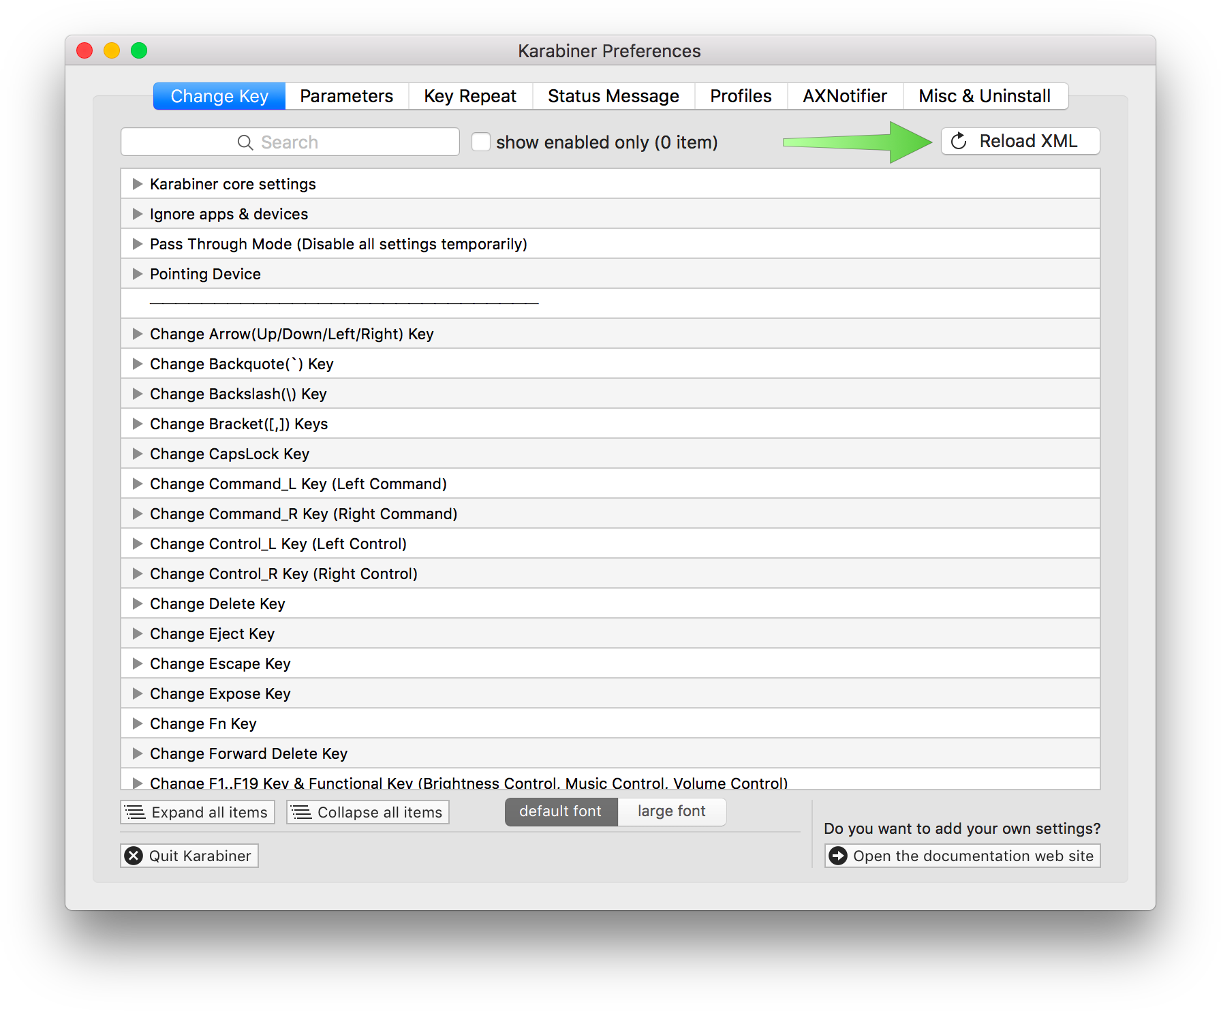Click the Collapse all items label
This screenshot has width=1221, height=1011.
coord(380,812)
